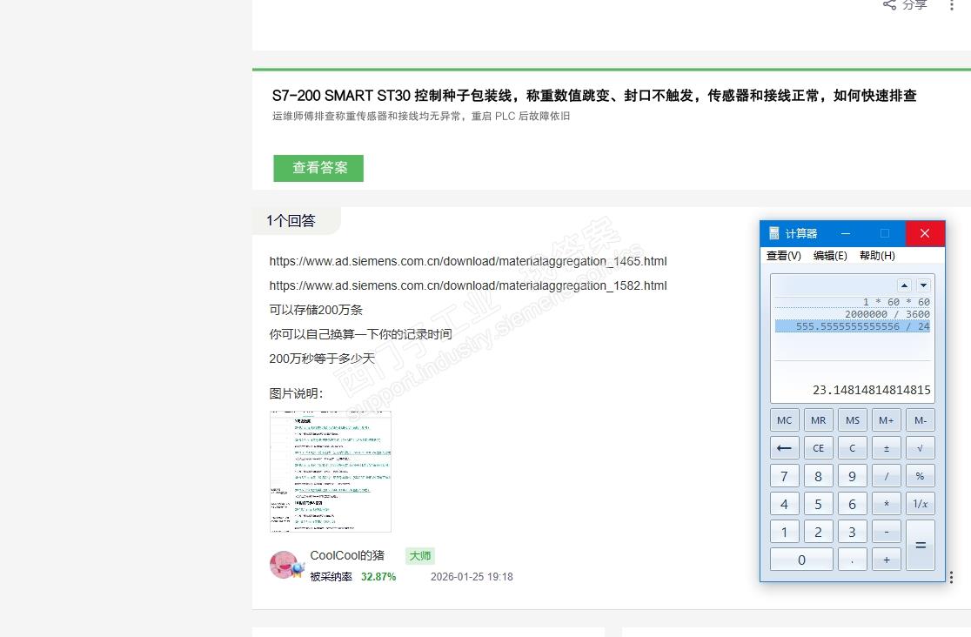This screenshot has height=637, width=971.
Task: Click the 大师 badge next to the username
Action: (x=420, y=556)
